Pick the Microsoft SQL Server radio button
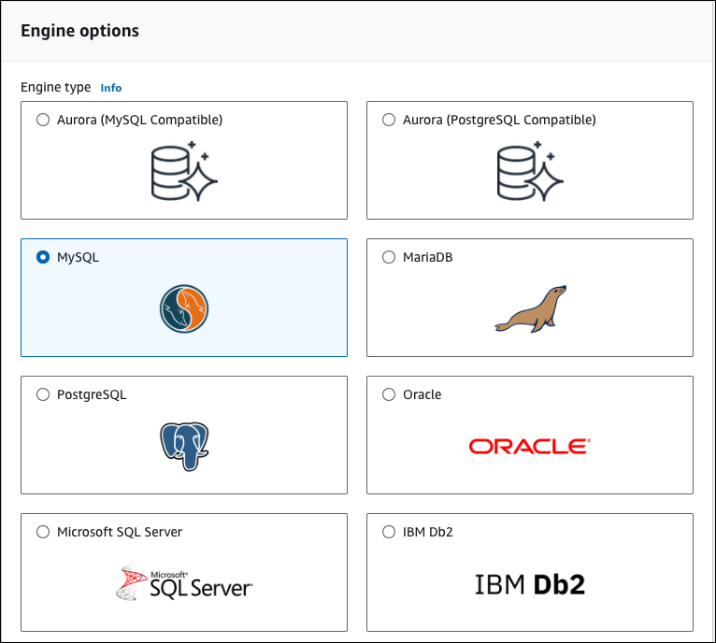The width and height of the screenshot is (716, 643). 43,532
